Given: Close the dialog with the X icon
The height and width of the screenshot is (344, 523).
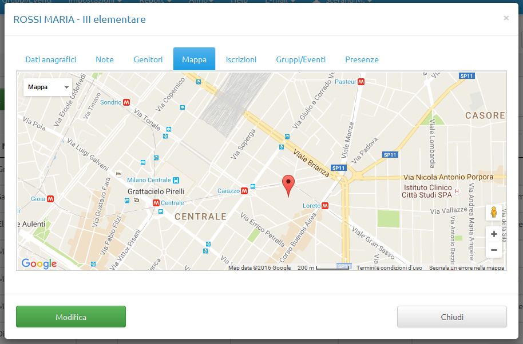Looking at the screenshot, I should click(506, 18).
